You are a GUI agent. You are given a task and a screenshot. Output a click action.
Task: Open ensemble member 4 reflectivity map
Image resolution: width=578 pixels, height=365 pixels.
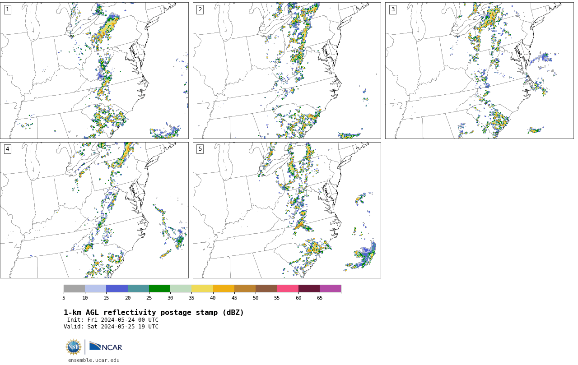(94, 210)
